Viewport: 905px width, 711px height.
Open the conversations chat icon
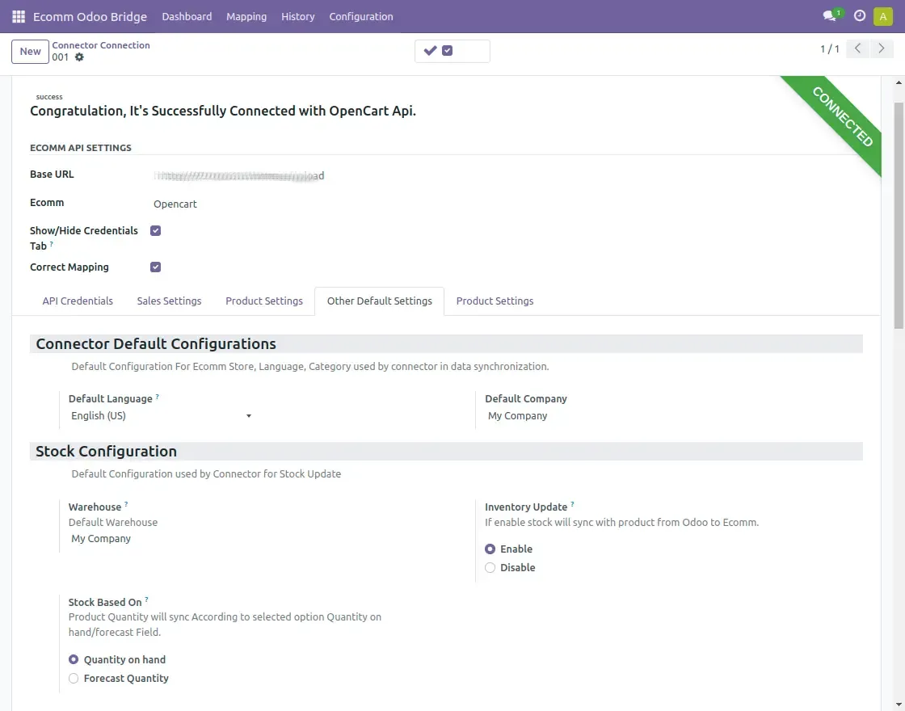coord(830,16)
